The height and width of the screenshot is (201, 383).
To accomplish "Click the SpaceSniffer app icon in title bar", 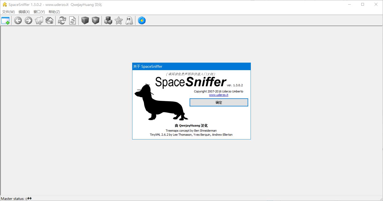I will point(5,4).
